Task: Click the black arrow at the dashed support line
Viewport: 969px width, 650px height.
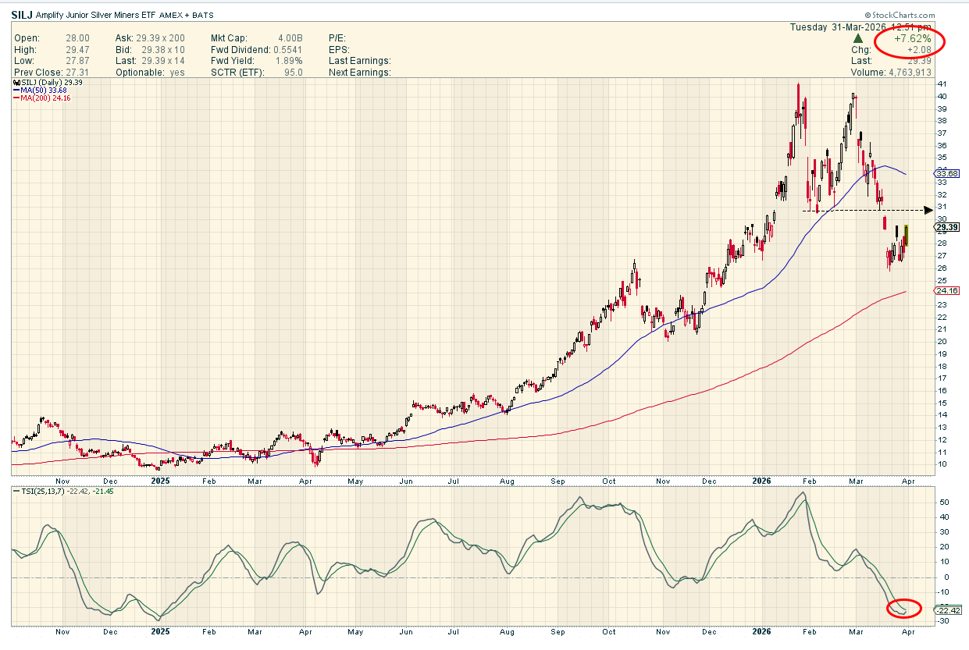Action: coord(928,210)
